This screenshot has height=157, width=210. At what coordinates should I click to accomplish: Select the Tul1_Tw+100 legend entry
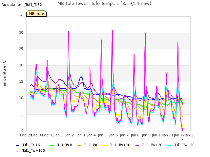30,150
